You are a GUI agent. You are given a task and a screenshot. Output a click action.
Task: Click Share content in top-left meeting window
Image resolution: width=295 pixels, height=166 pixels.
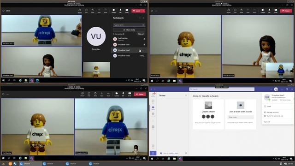127,11
